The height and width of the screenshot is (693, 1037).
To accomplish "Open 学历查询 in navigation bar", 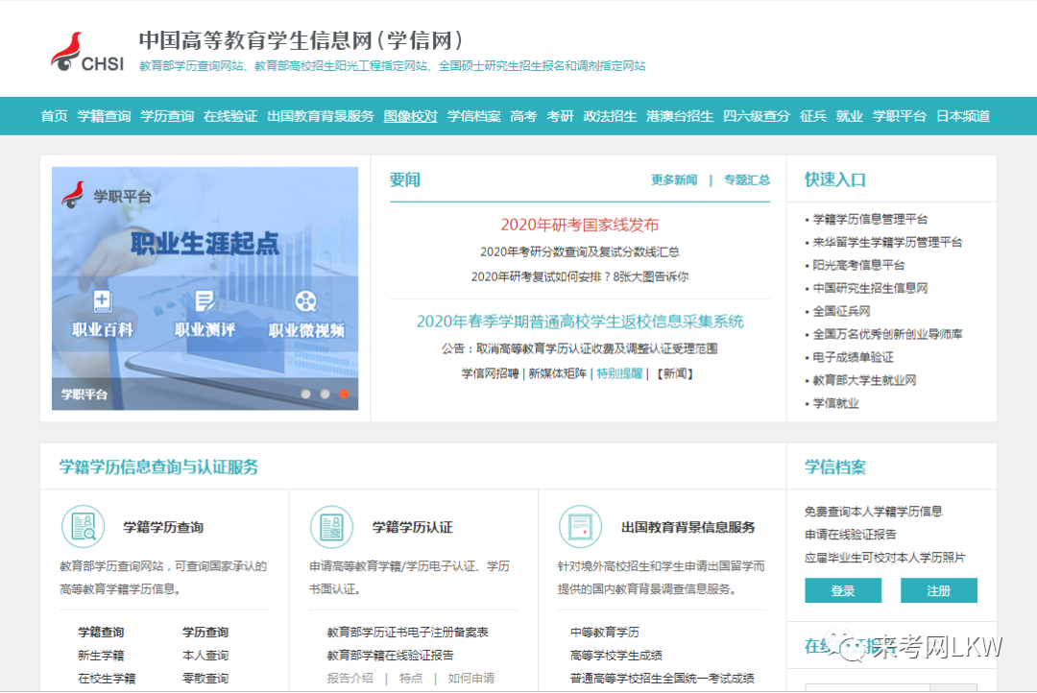I will pos(167,116).
